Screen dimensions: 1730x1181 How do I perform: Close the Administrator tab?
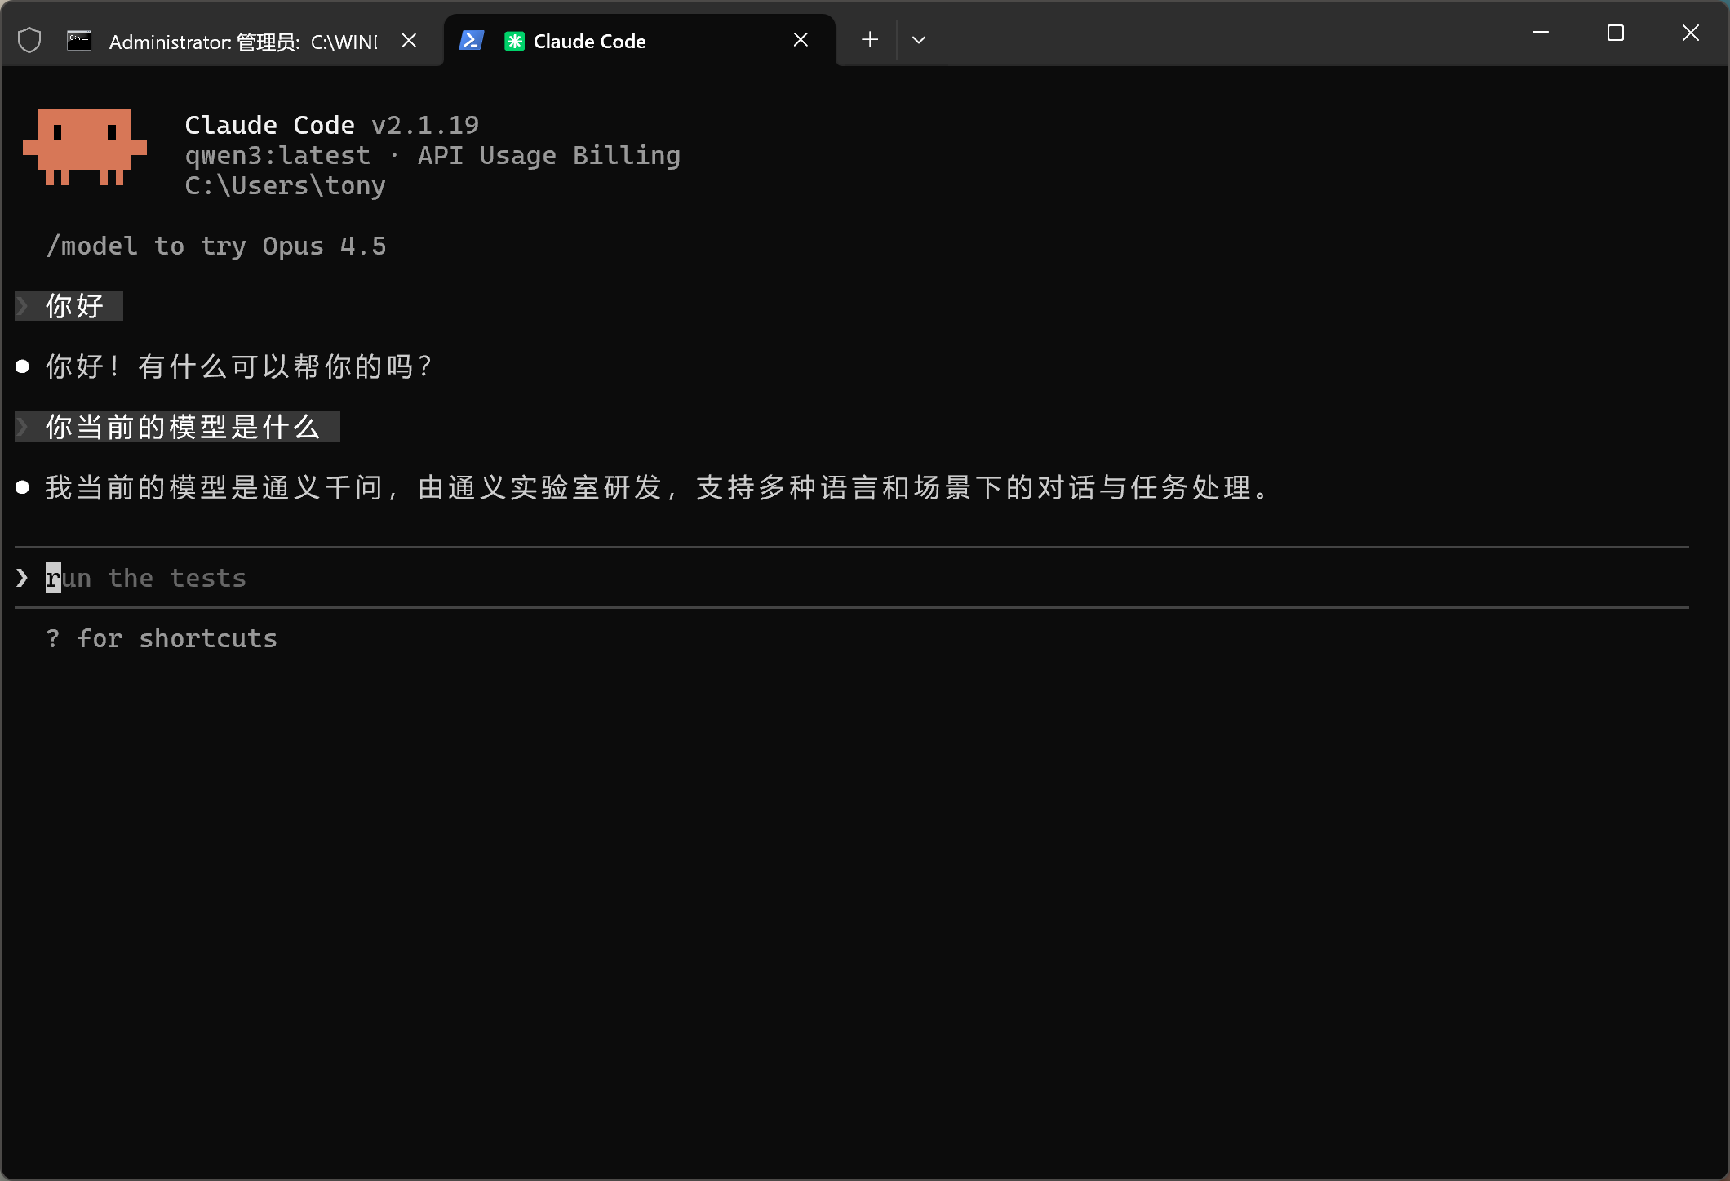pos(409,40)
